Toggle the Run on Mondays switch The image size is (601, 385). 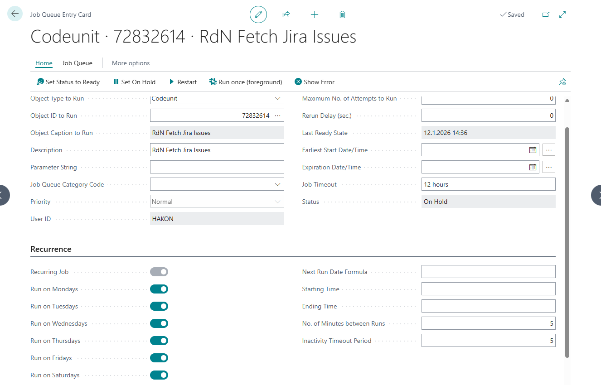(159, 289)
